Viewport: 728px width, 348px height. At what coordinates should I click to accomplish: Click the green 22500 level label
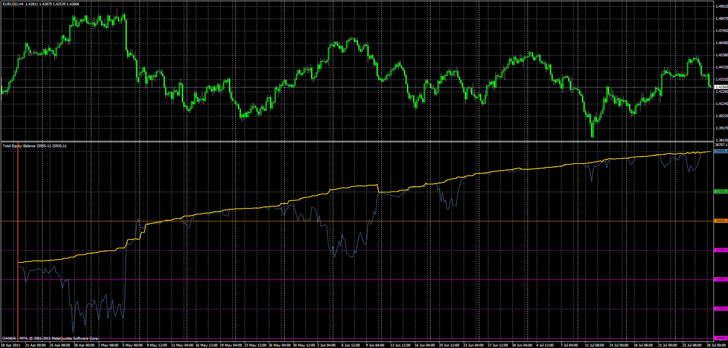(x=721, y=192)
